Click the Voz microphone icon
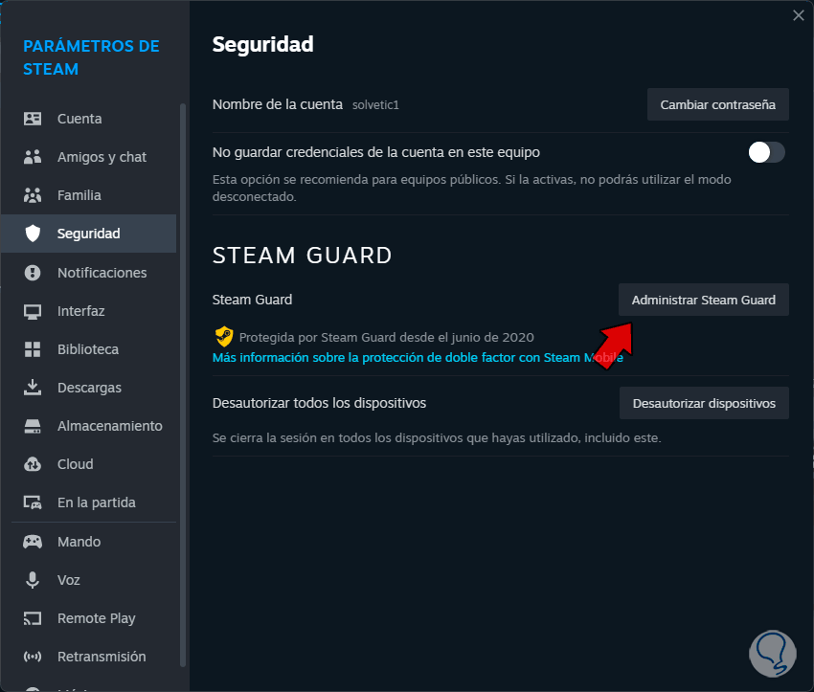This screenshot has width=814, height=692. (x=33, y=580)
